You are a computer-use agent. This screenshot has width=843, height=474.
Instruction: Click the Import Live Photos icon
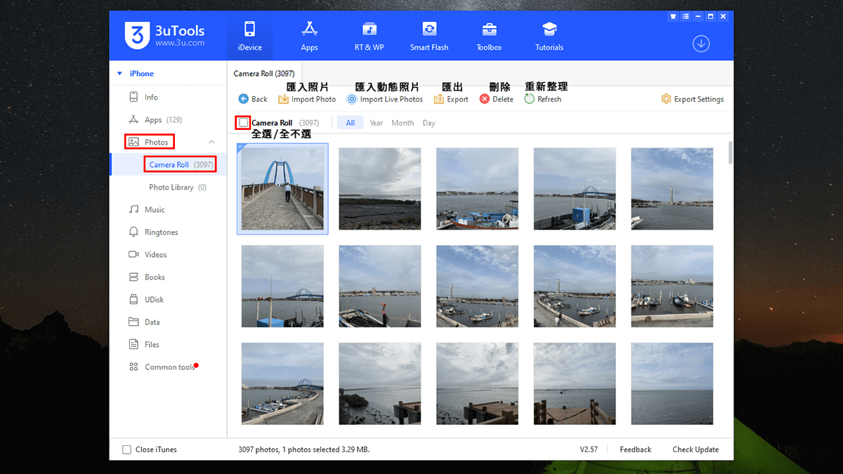352,99
